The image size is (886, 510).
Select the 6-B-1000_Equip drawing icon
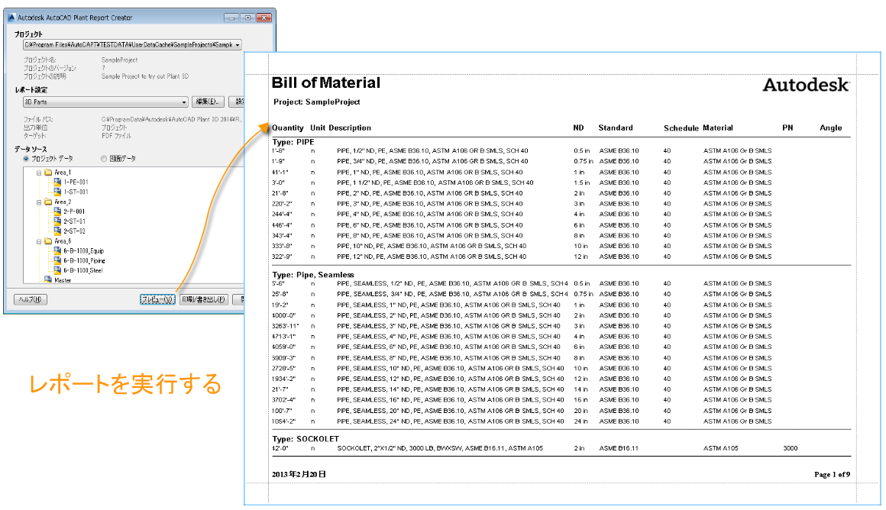point(57,250)
